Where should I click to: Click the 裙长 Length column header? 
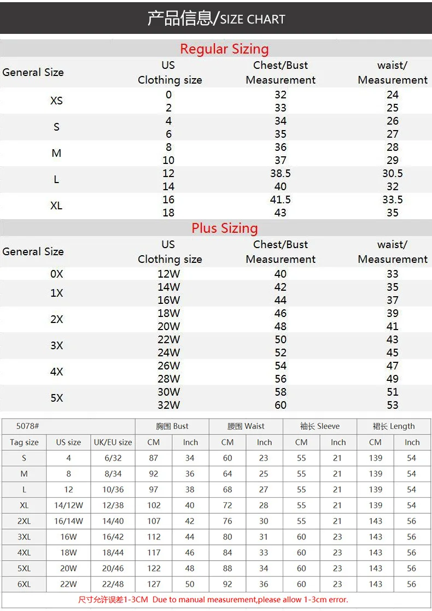[x=394, y=426]
